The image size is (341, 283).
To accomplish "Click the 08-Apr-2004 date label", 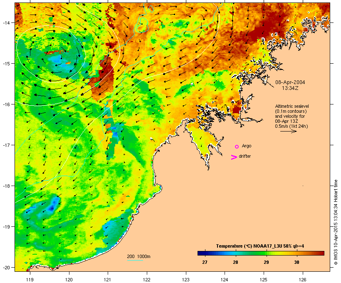I will (x=290, y=82).
